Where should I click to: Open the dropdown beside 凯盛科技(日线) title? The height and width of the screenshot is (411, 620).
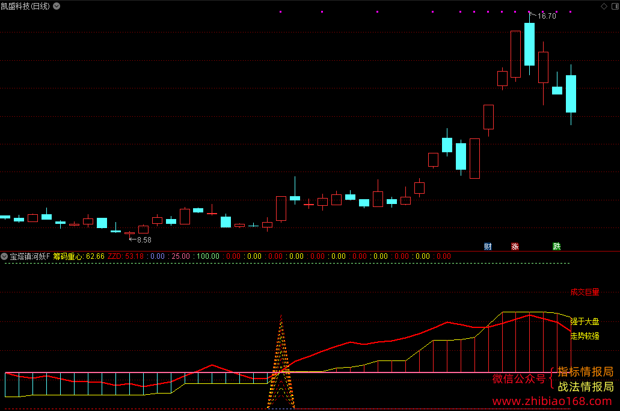(x=57, y=6)
